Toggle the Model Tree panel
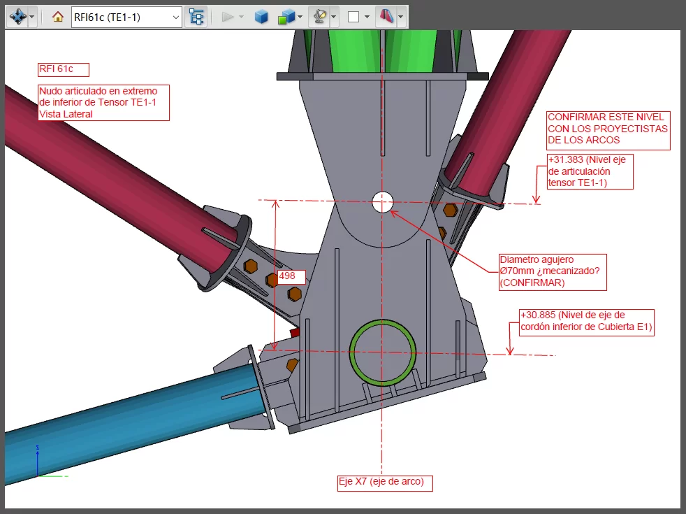686x514 pixels. (x=196, y=17)
